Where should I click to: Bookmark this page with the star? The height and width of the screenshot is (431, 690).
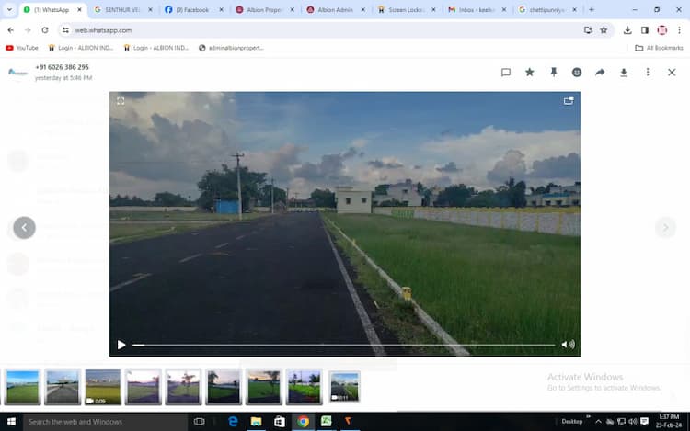pyautogui.click(x=604, y=30)
